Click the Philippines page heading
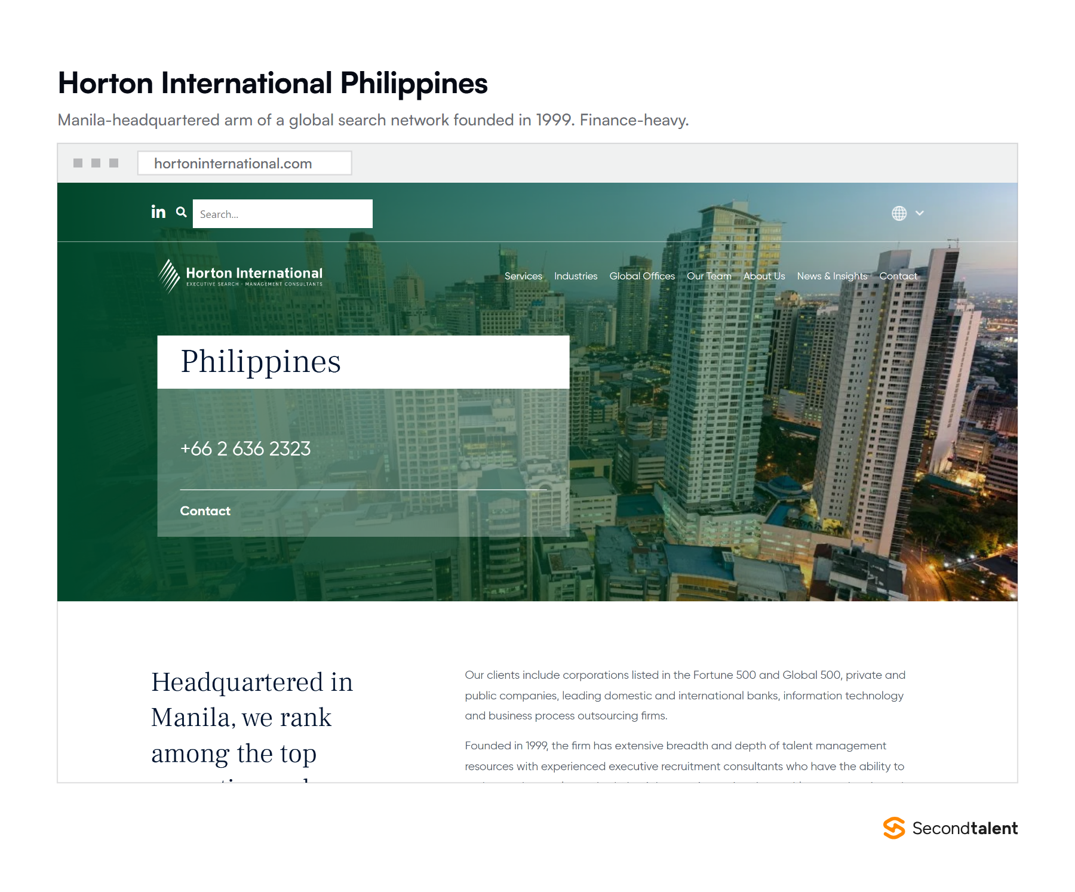The image size is (1075, 892). pyautogui.click(x=261, y=362)
